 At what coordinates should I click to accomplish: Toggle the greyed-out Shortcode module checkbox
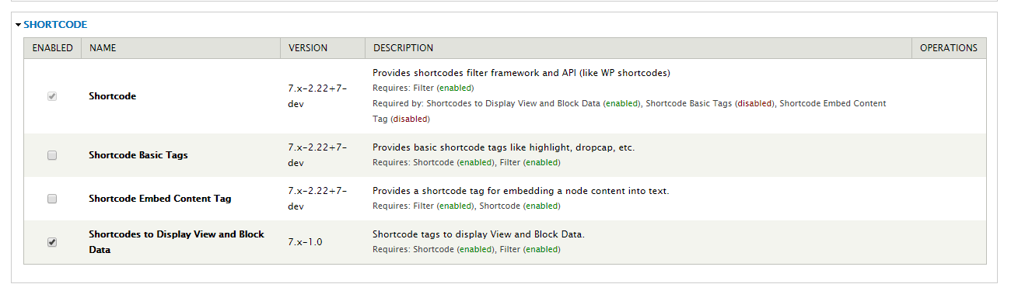tap(52, 96)
